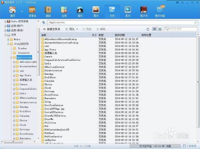
Task: Open 下载管理 download manager link
Action: (190, 146)
